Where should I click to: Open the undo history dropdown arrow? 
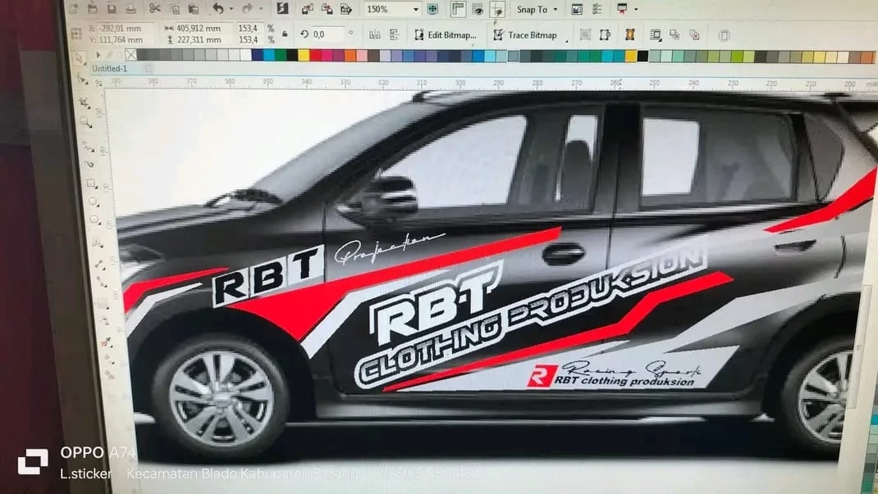tap(230, 10)
